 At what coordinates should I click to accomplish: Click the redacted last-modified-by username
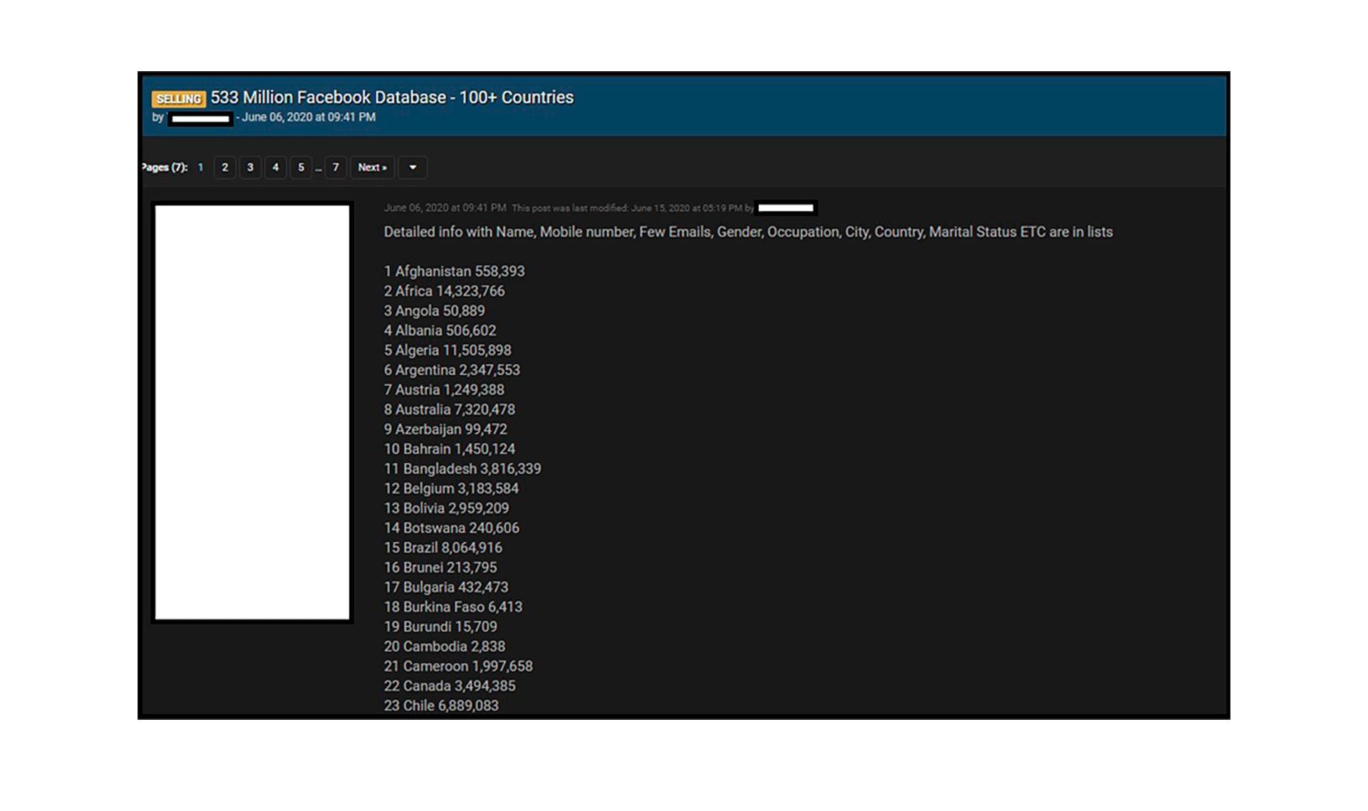785,208
